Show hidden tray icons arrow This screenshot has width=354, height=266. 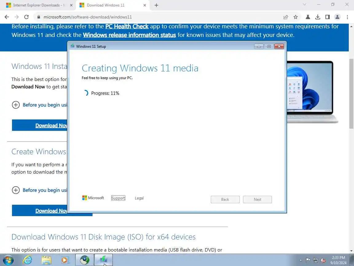click(x=301, y=260)
